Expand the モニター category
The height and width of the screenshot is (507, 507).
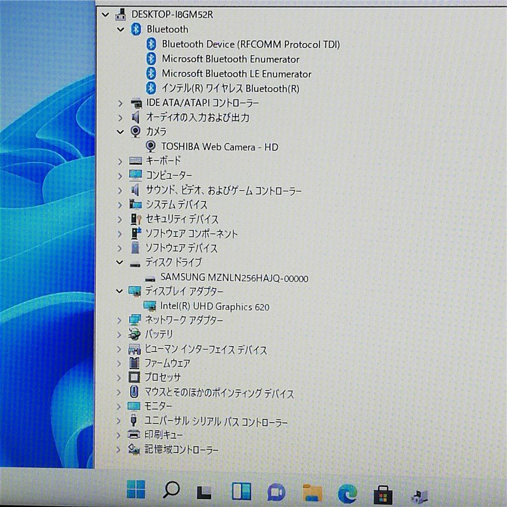119,407
